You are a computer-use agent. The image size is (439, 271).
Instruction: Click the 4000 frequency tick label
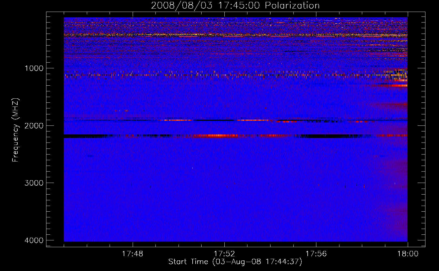(34, 240)
